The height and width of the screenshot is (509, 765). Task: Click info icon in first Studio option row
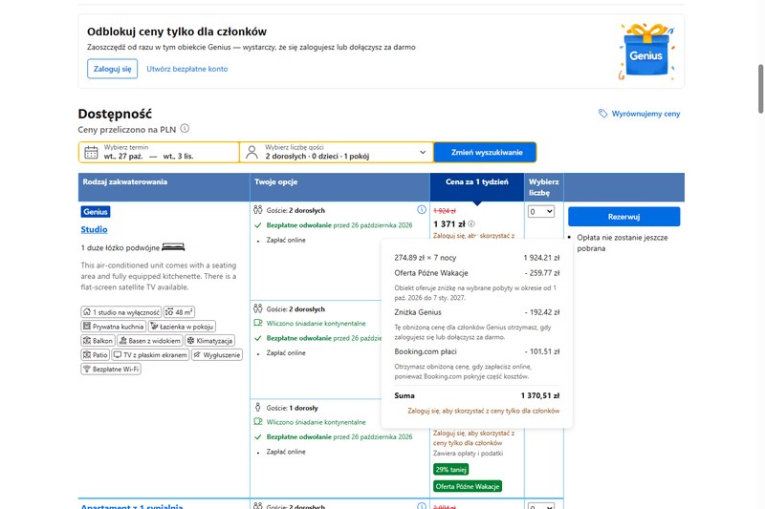click(x=422, y=209)
